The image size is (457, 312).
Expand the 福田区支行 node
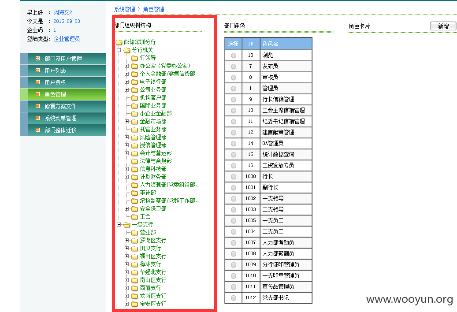[x=126, y=256]
